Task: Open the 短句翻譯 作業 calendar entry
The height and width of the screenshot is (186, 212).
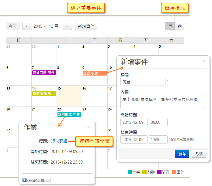Action: pos(69,114)
